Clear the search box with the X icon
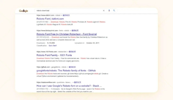Screen dimensions: 173x100 [104, 11]
